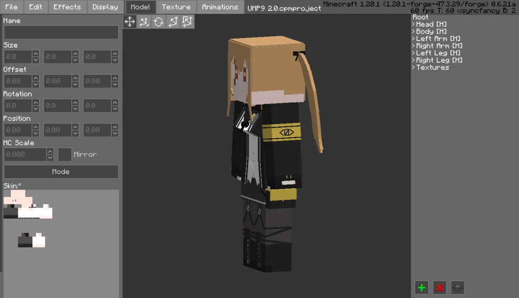Click the red X delete-part icon
Image resolution: width=519 pixels, height=298 pixels.
pos(440,288)
